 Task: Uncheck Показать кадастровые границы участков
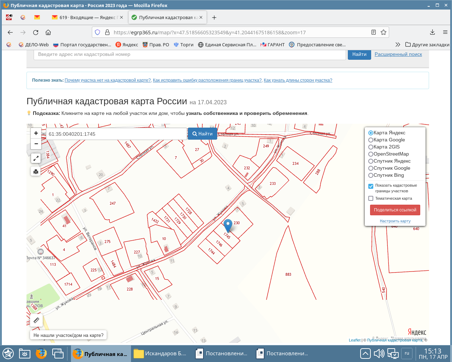(371, 186)
